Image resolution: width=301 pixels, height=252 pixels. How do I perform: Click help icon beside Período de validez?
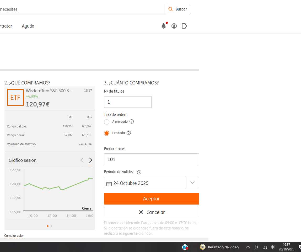pos(139,172)
